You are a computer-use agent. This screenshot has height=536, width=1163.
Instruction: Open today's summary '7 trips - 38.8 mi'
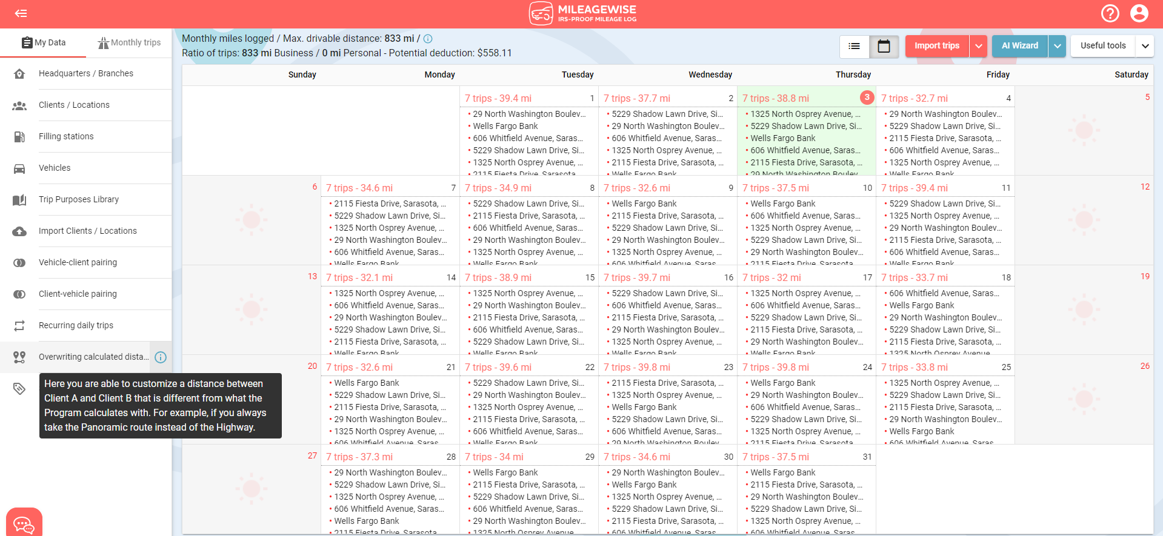(776, 99)
